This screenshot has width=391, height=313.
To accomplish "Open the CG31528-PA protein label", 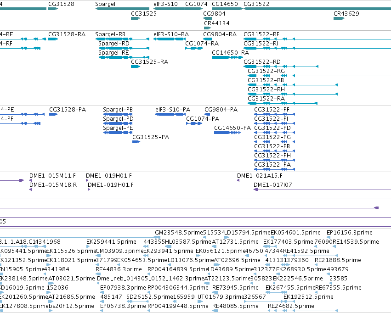I will click(x=68, y=110).
